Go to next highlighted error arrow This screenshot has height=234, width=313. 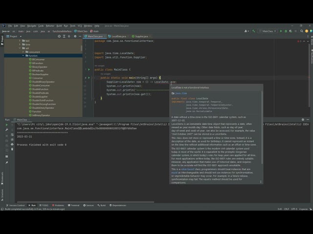coord(308,41)
